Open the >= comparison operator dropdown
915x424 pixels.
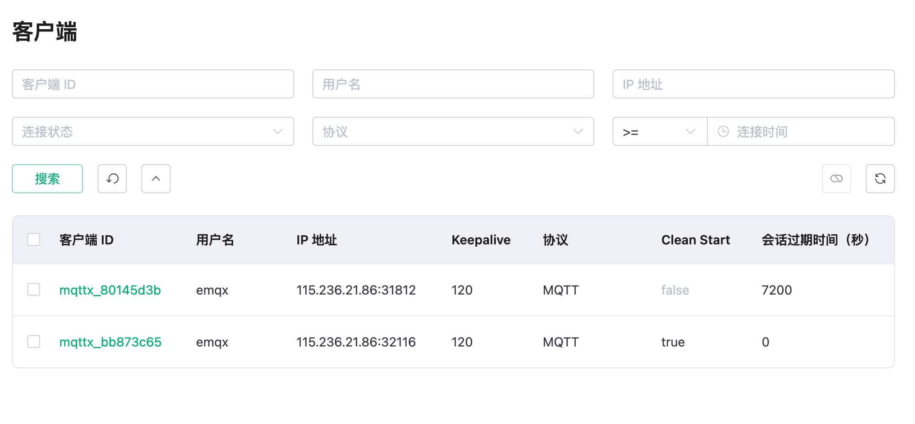coord(660,132)
